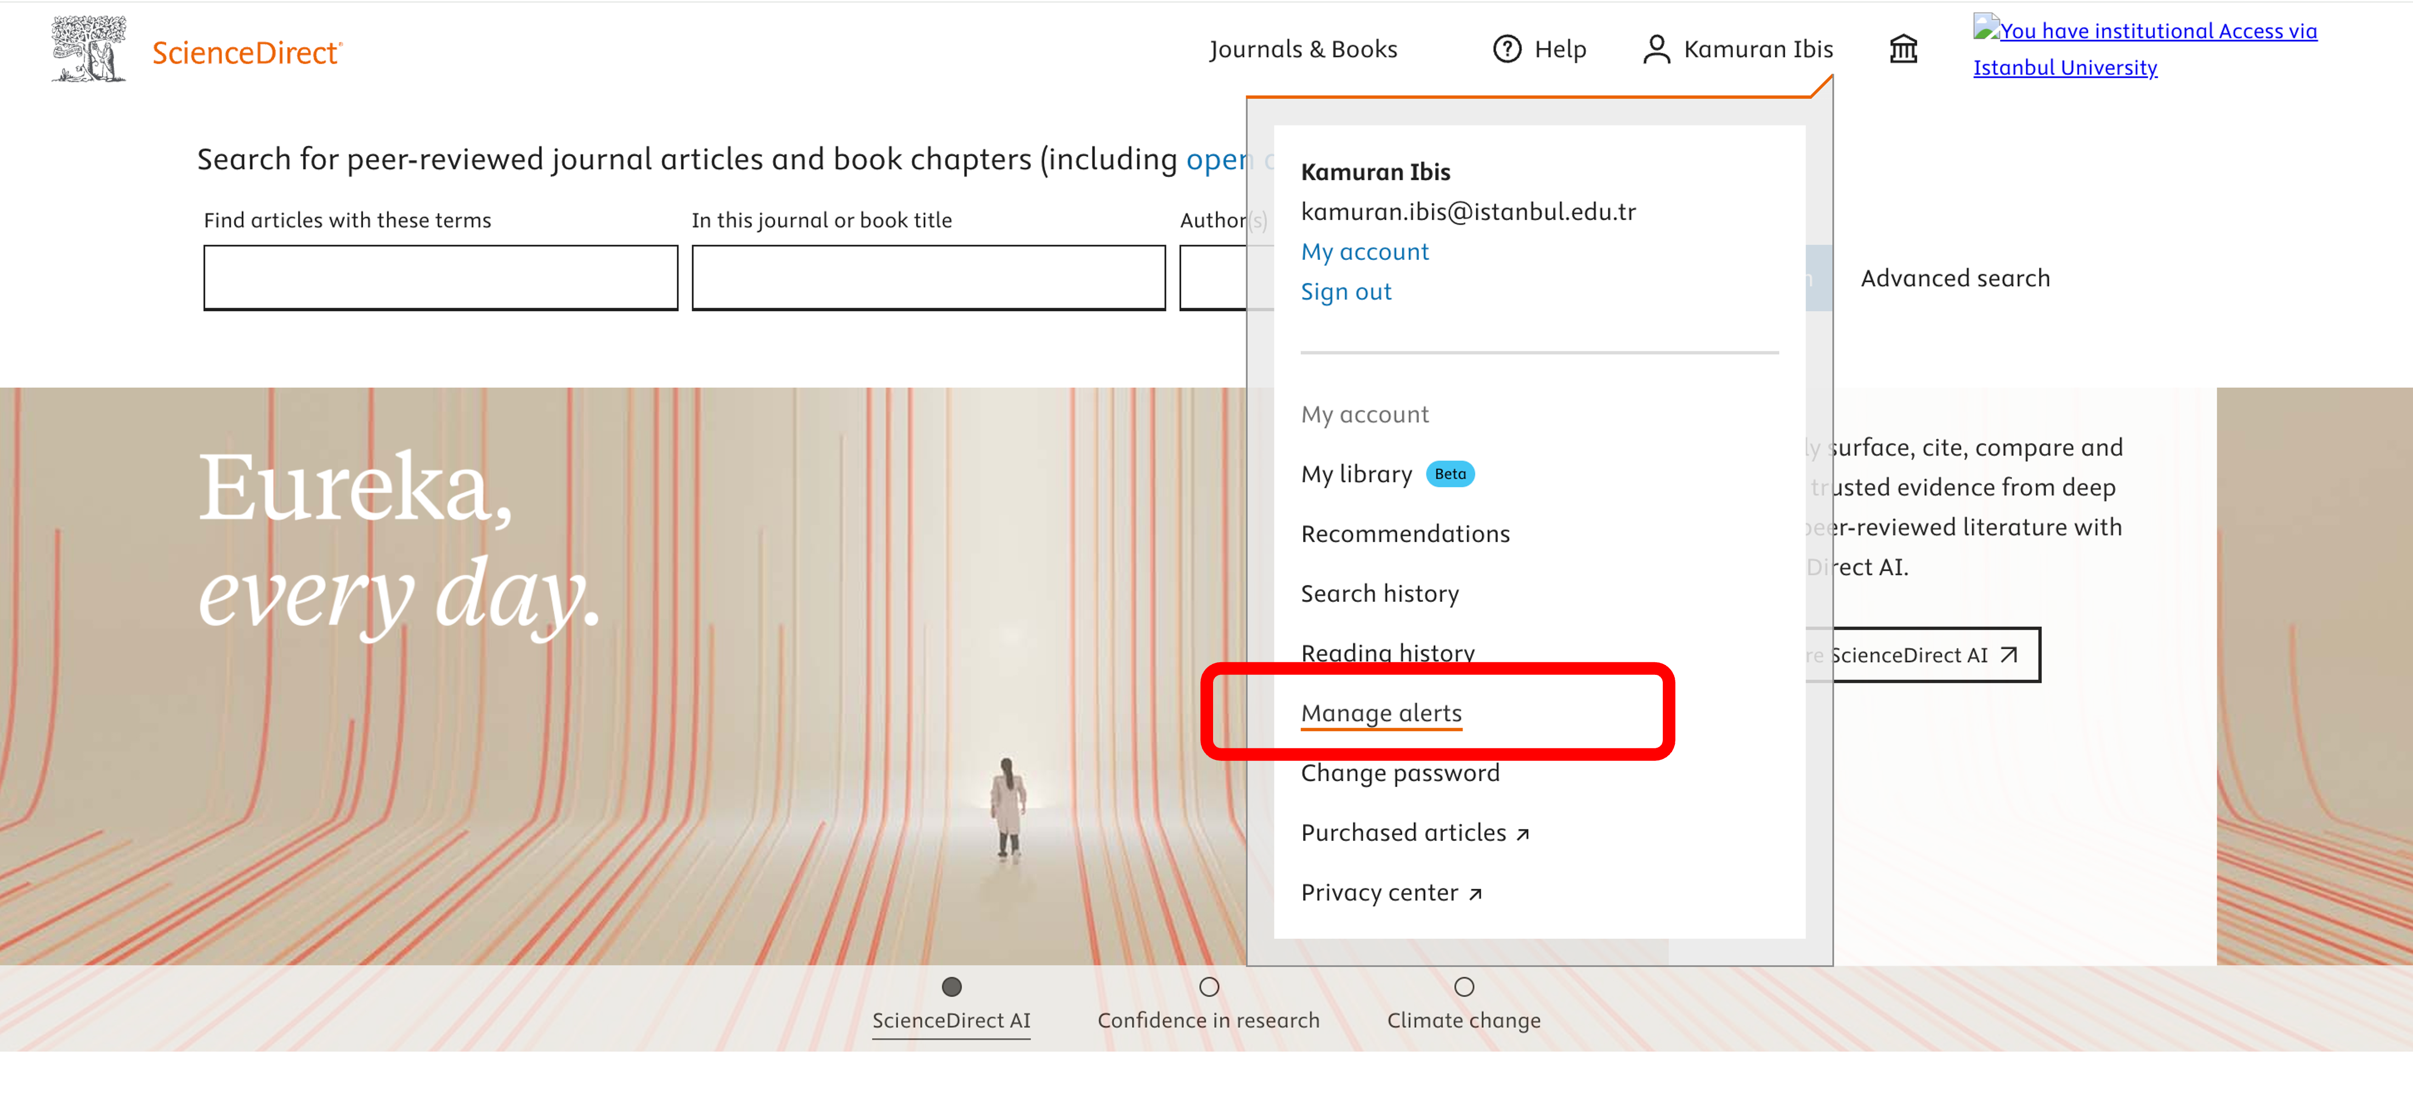Select the Confidence in research carousel dot

(x=1208, y=987)
